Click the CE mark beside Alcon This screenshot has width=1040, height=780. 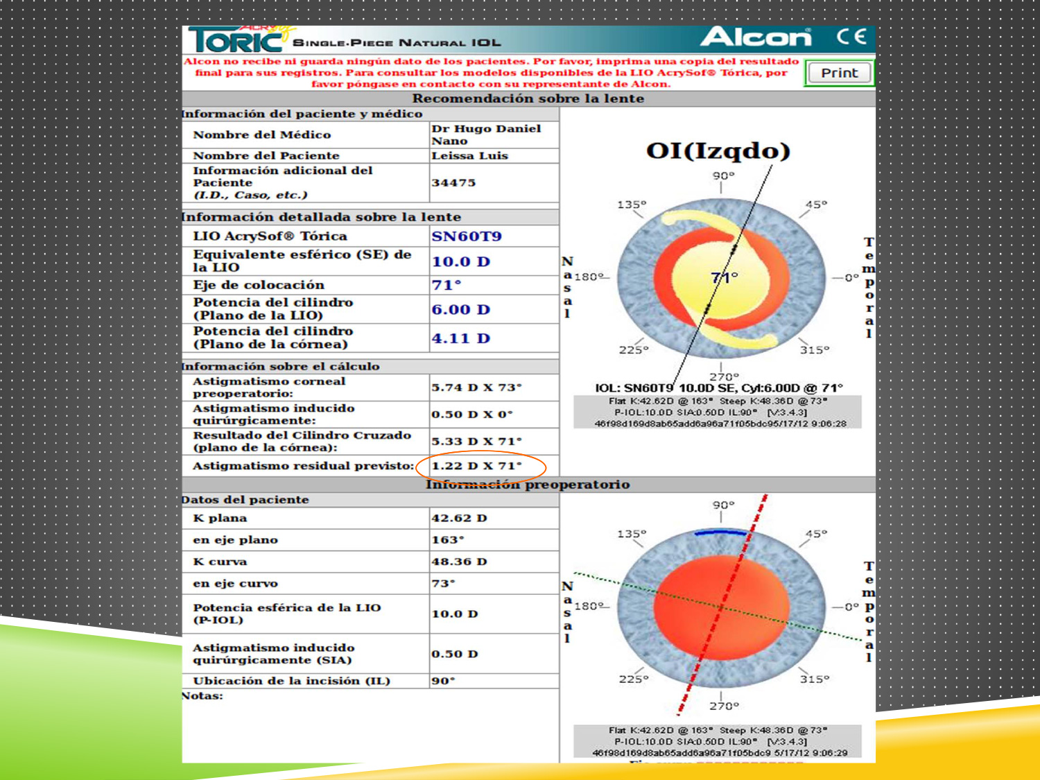click(851, 36)
